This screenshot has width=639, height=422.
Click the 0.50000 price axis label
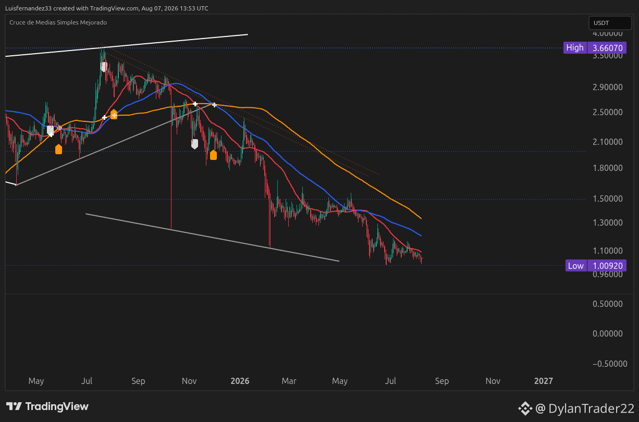(x=608, y=304)
